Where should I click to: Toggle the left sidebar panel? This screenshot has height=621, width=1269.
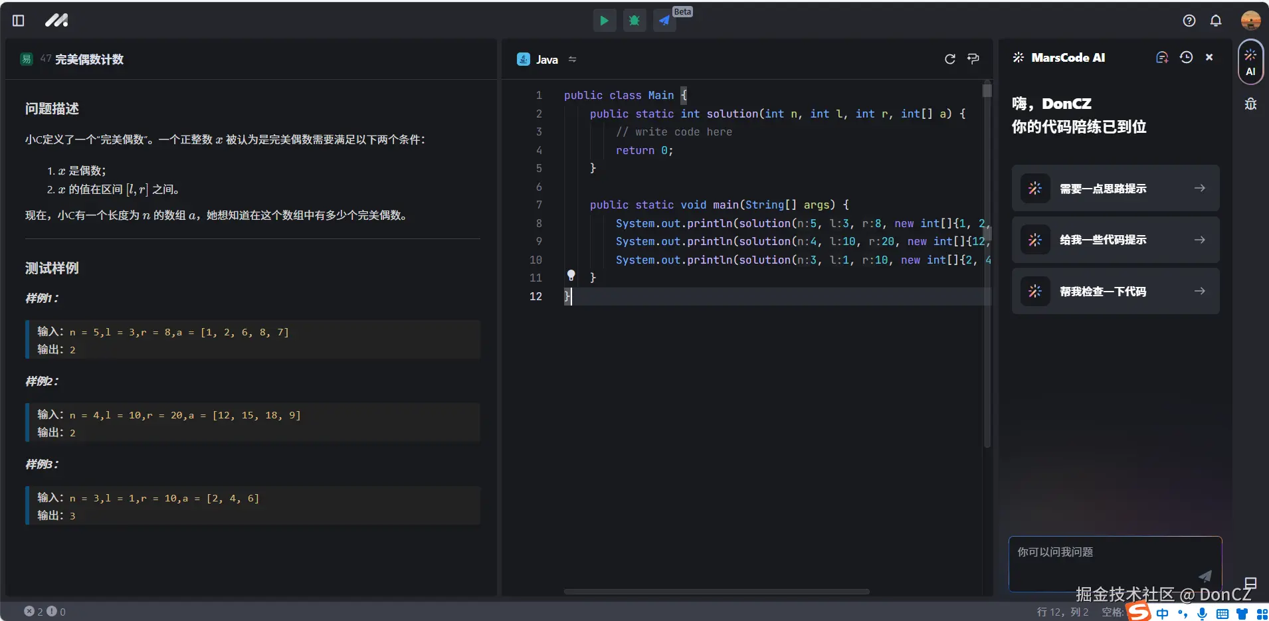coord(19,21)
